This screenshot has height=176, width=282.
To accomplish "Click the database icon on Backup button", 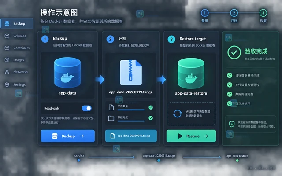I will [55, 136].
